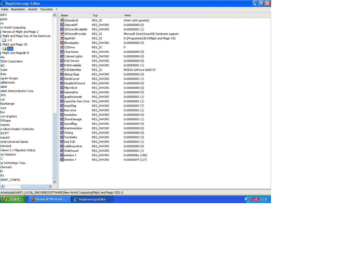Screen dimensions: 343x257
Task: Click the DWORD icon for WalkSound
Action: (62, 150)
